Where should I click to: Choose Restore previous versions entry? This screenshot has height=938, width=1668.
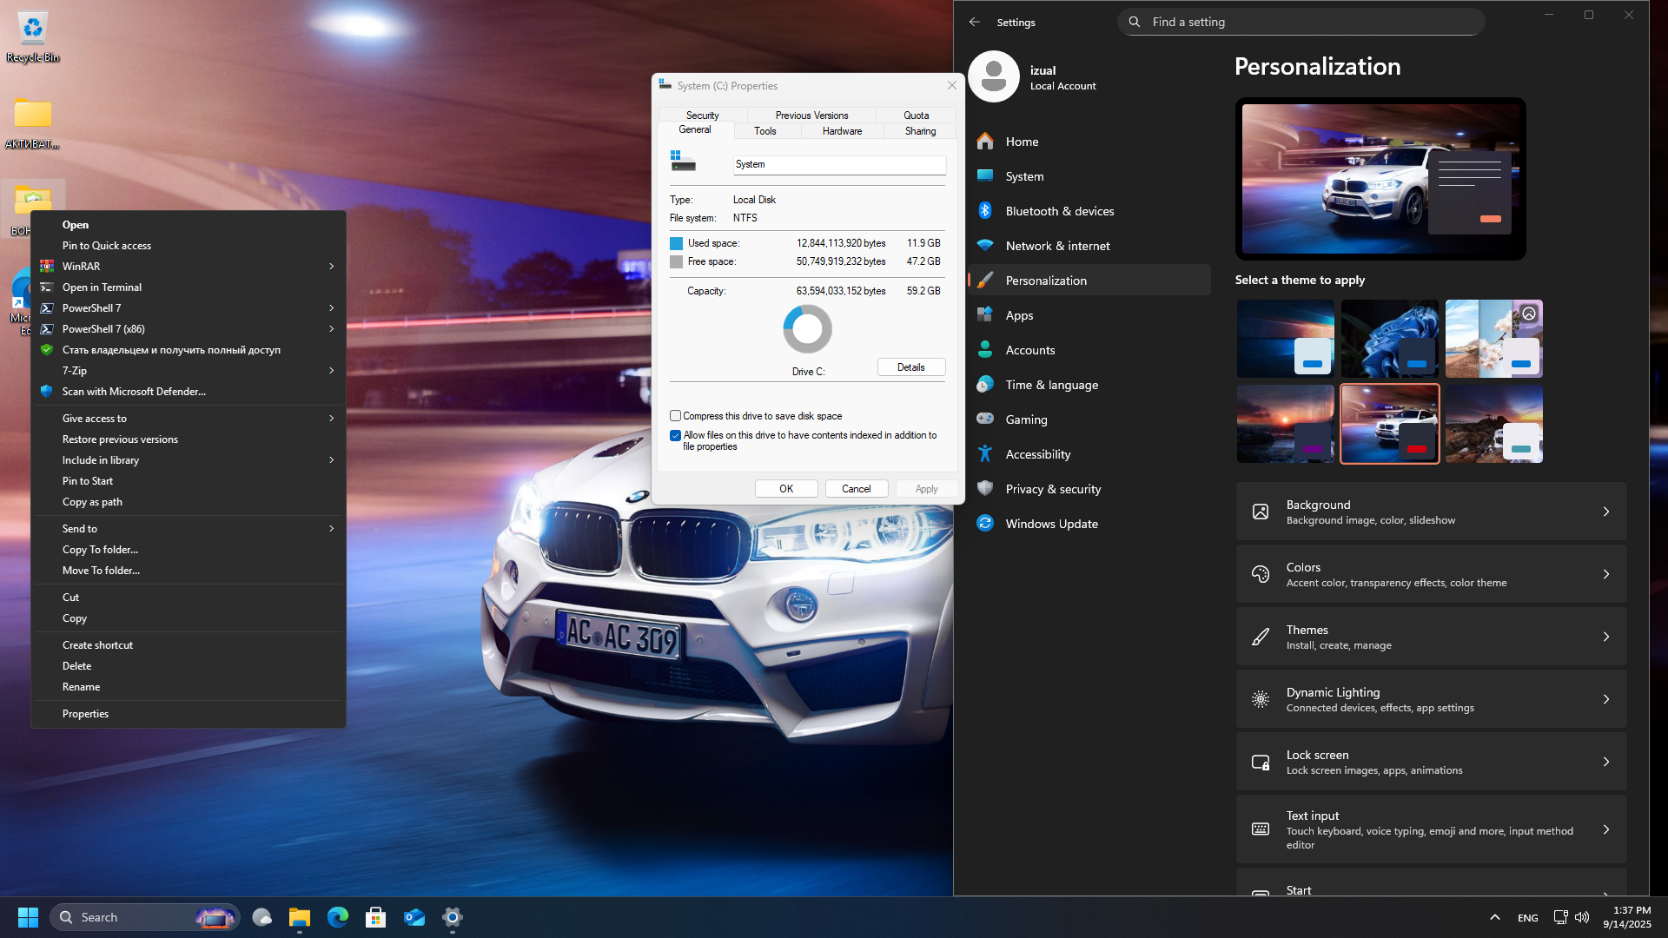click(x=189, y=439)
